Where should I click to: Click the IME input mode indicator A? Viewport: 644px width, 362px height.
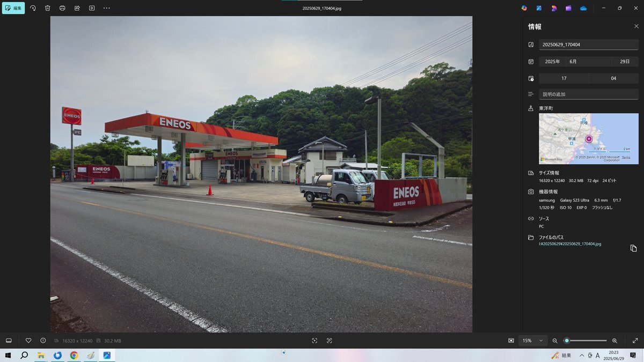pos(597,356)
